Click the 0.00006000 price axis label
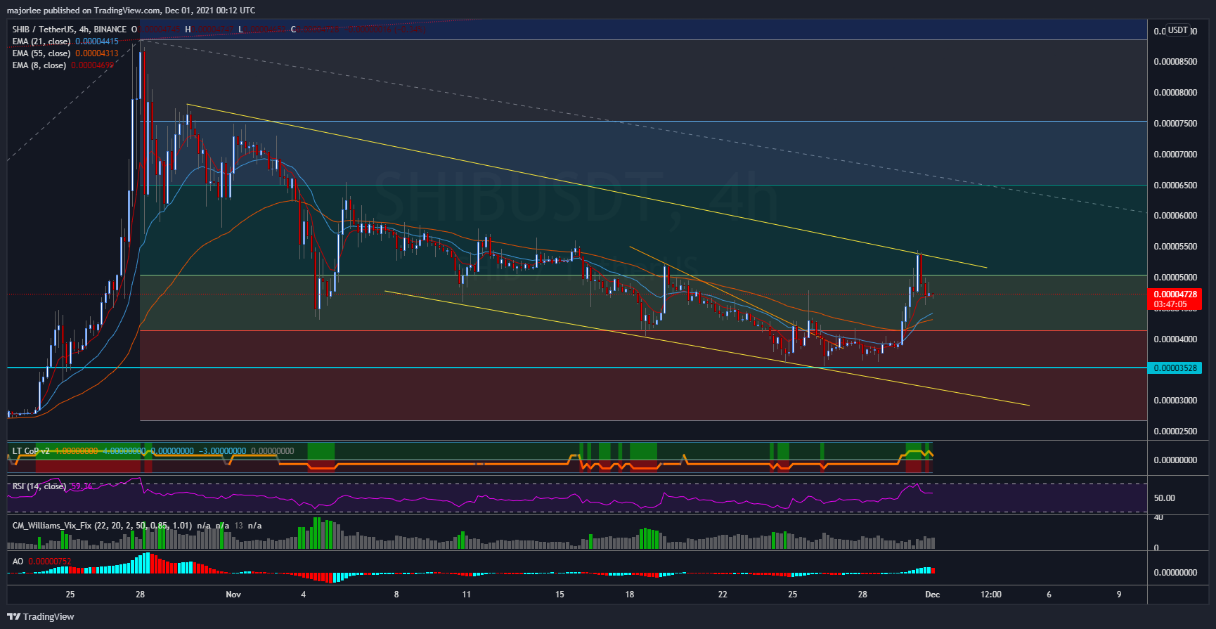 coord(1175,216)
